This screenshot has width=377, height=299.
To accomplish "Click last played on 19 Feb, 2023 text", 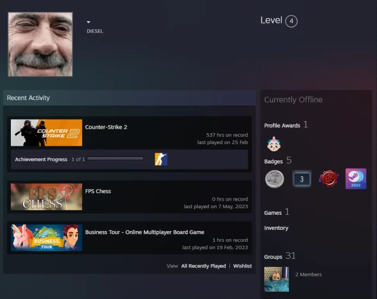I will (215, 247).
